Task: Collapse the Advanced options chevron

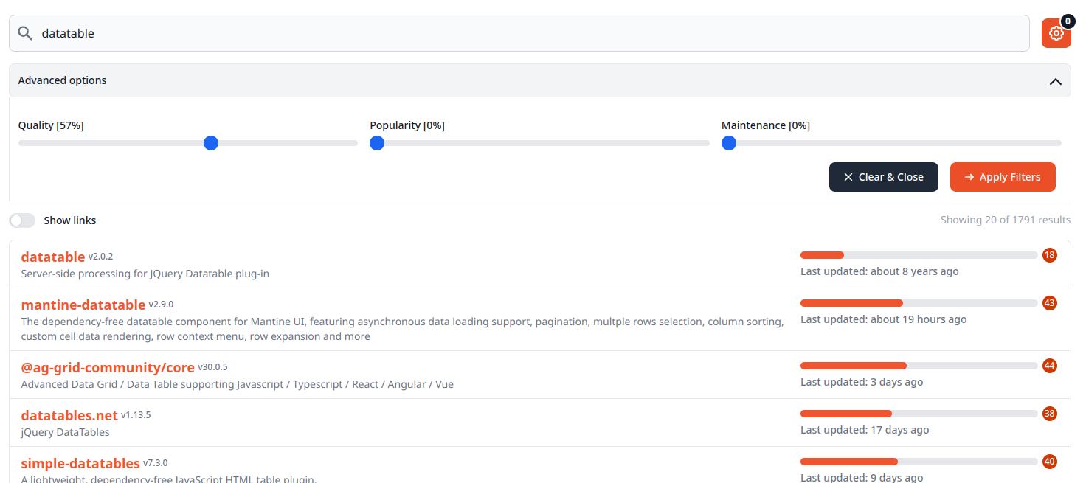Action: (x=1055, y=81)
